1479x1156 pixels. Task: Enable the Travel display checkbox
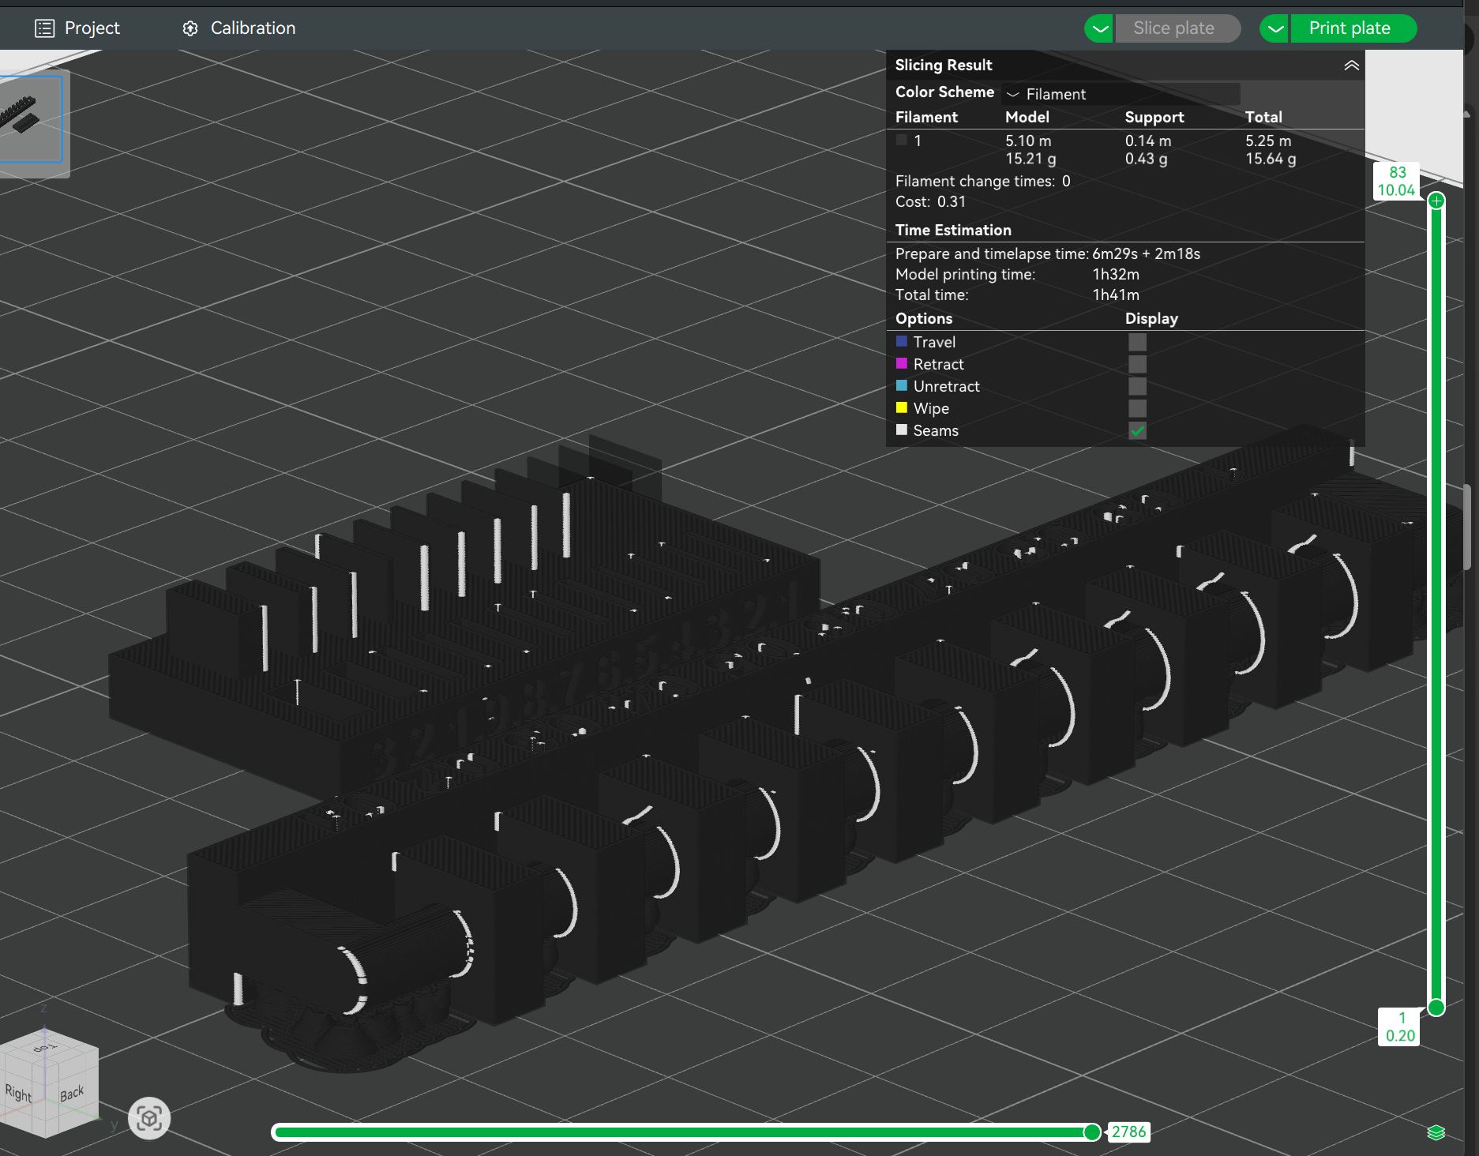[x=1137, y=341]
